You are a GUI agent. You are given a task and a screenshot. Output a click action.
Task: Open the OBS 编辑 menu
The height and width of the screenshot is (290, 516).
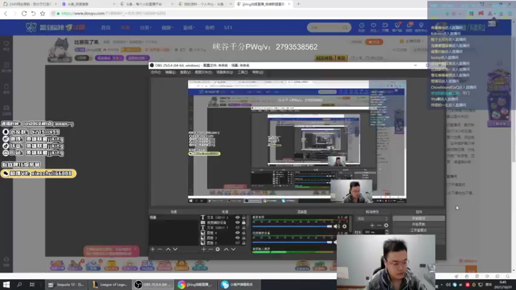pos(170,72)
